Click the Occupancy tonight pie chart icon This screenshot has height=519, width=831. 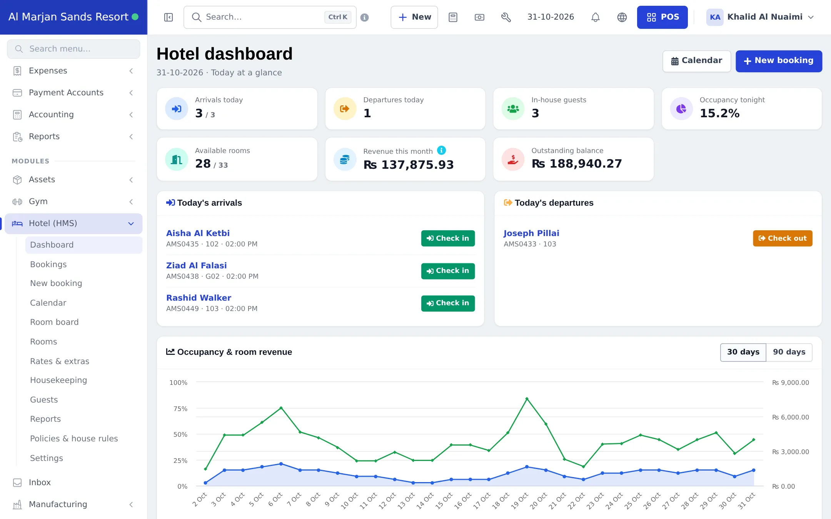[681, 109]
